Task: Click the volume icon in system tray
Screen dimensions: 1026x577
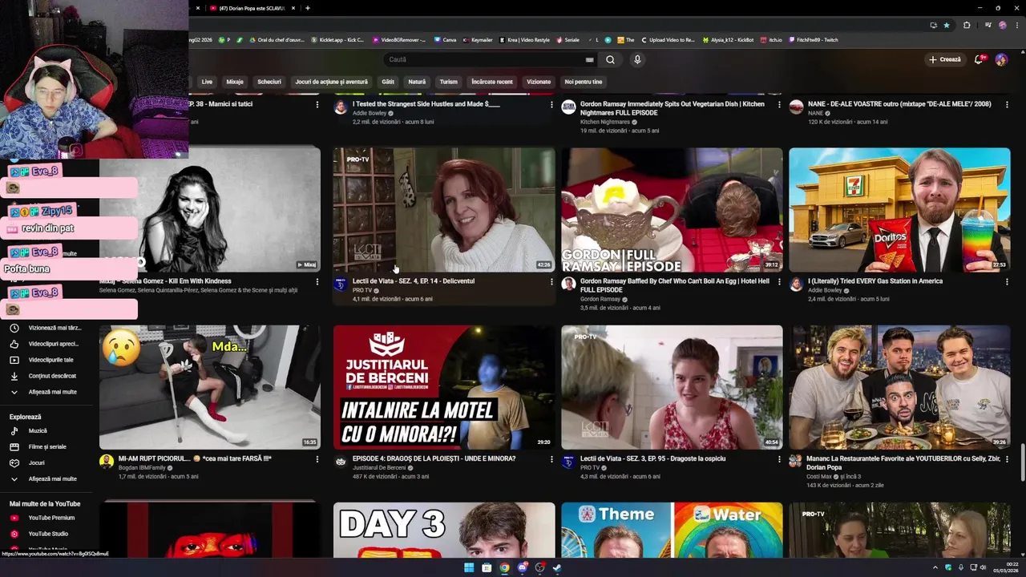Action: (984, 567)
